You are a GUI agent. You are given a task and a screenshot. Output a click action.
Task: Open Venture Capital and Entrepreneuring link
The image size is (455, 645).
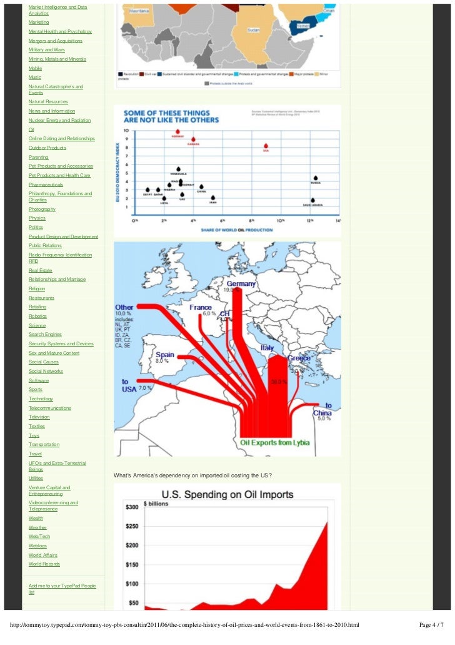(49, 490)
